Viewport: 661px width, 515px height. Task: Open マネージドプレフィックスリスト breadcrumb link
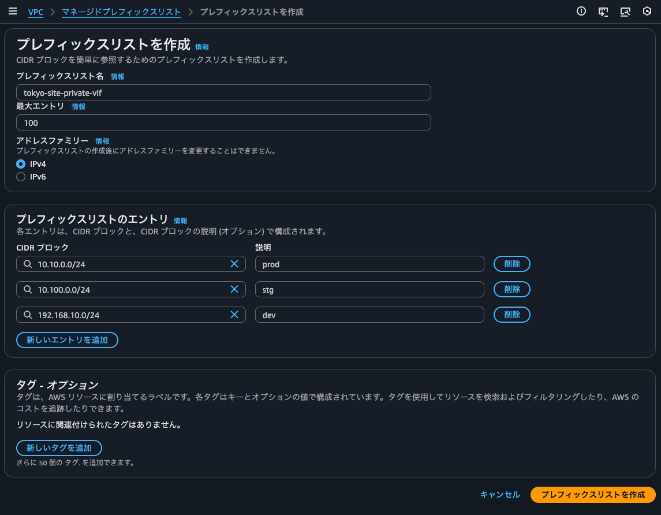click(x=121, y=12)
